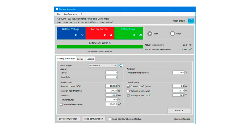Screen dimensions: 250x131
Task: Stop the simulation with the stop icon
Action: click(x=172, y=34)
